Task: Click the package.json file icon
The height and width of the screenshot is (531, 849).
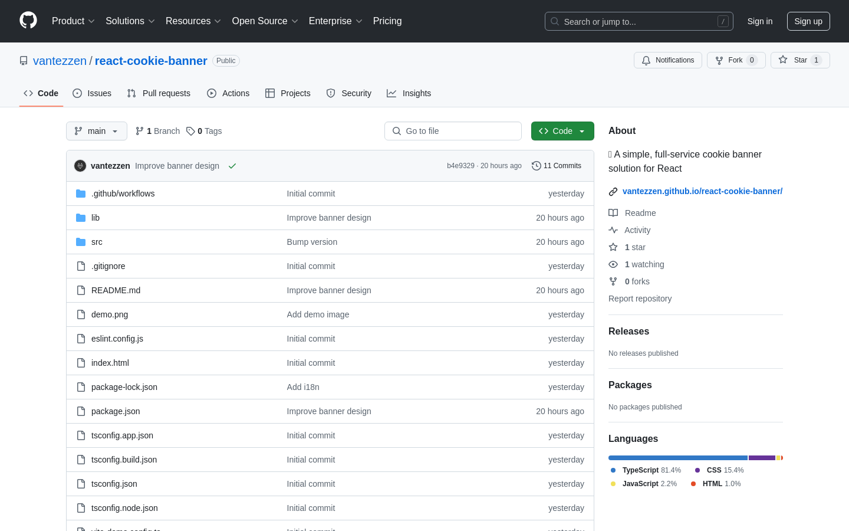Action: pos(81,411)
